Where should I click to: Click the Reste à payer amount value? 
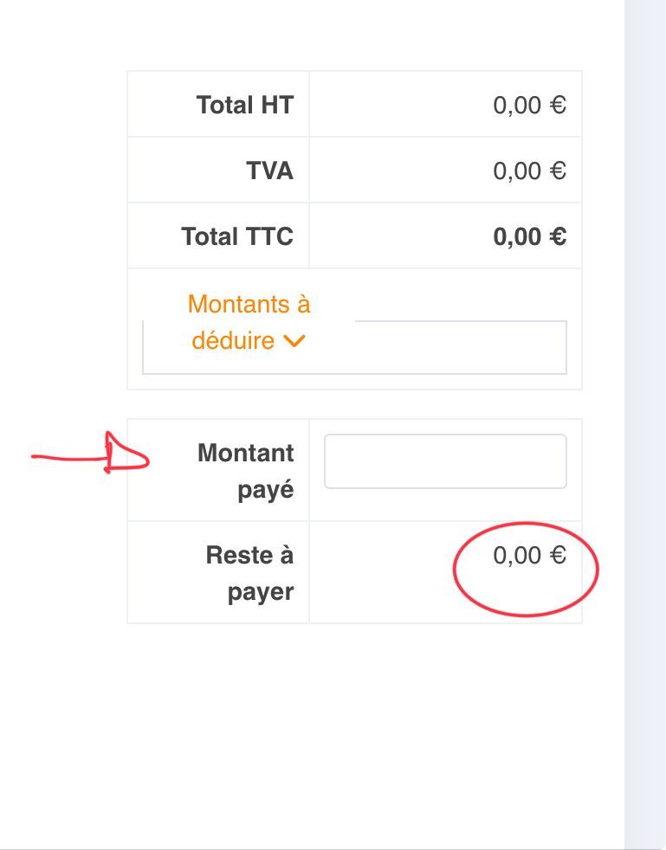tap(529, 555)
